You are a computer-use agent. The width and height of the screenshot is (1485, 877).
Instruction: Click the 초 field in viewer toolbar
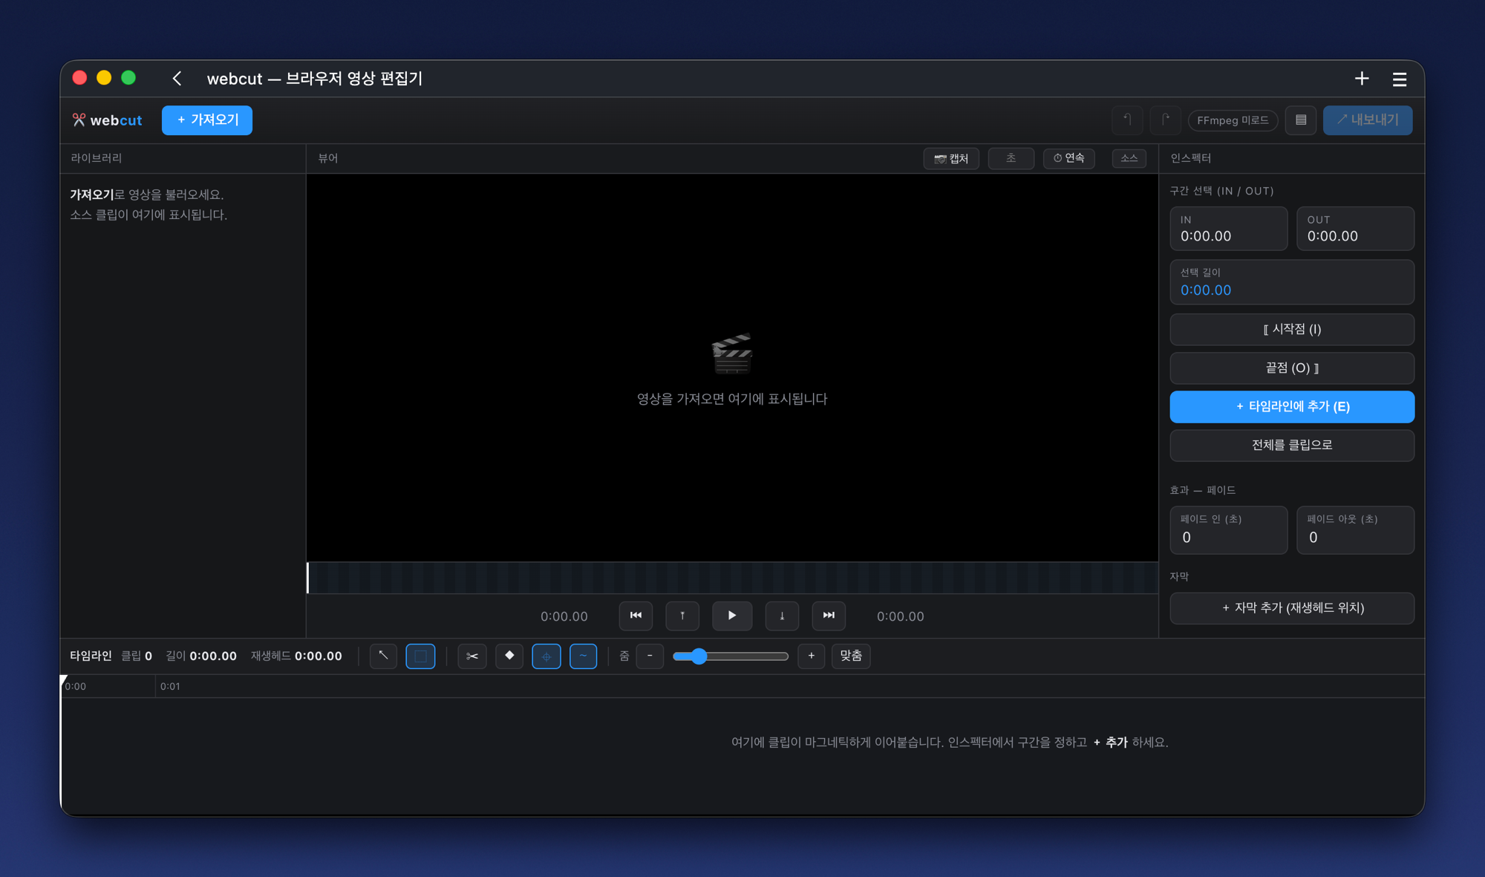tap(1011, 158)
